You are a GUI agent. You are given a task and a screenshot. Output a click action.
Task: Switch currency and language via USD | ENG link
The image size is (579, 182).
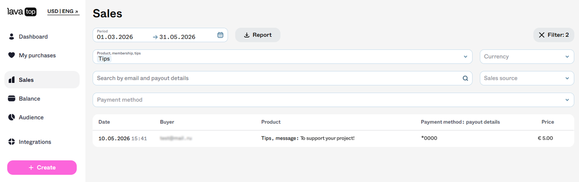tap(63, 11)
